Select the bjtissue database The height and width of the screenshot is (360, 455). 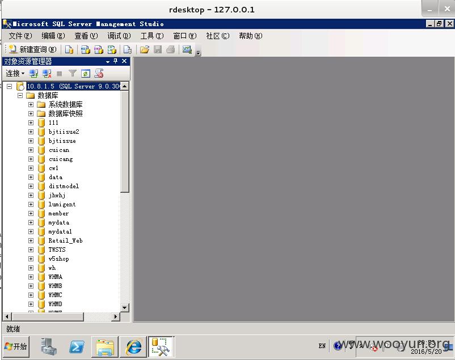[62, 141]
